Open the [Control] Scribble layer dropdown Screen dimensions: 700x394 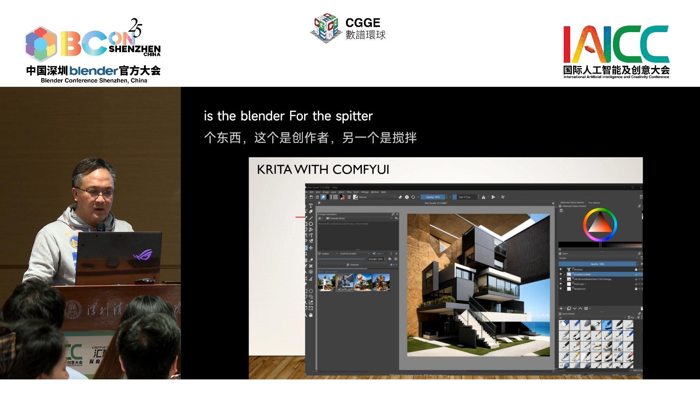point(355,254)
